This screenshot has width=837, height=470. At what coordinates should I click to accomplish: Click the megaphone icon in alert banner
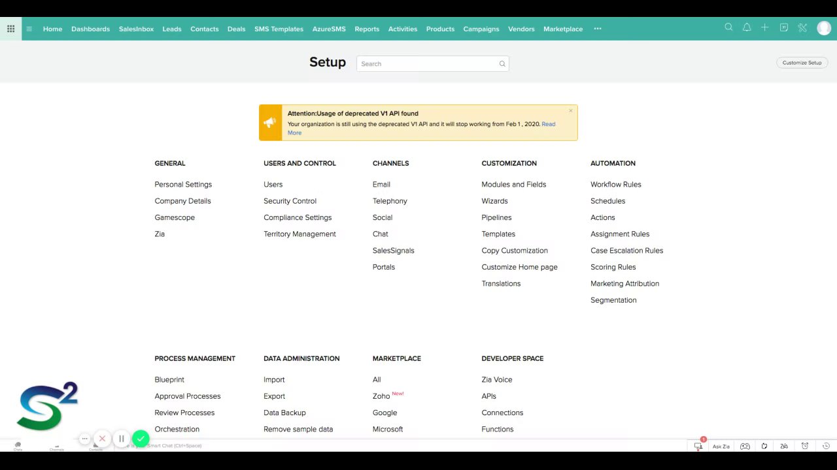269,123
